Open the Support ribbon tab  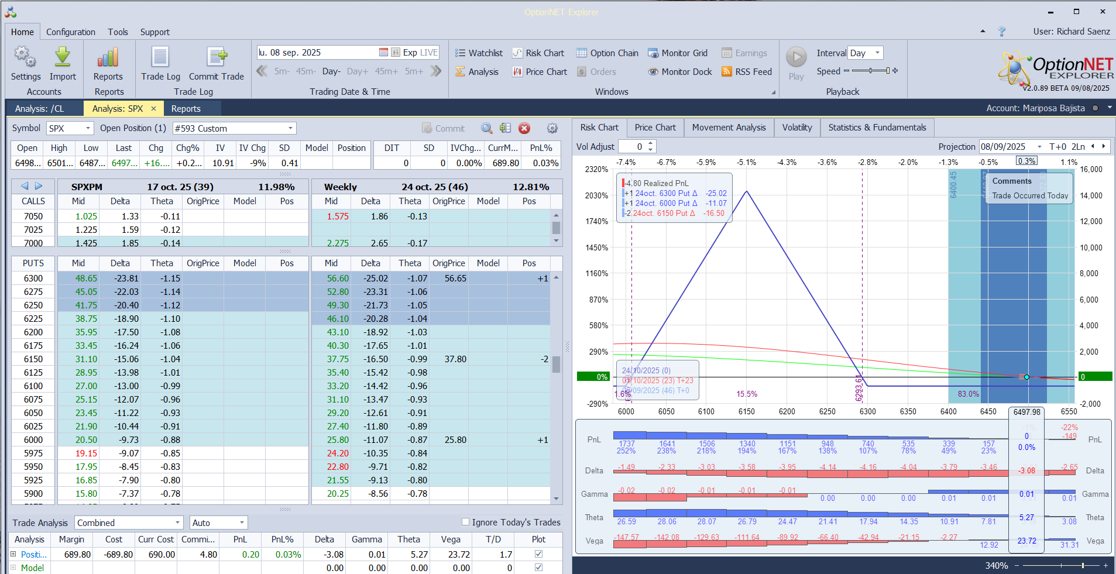(x=155, y=32)
